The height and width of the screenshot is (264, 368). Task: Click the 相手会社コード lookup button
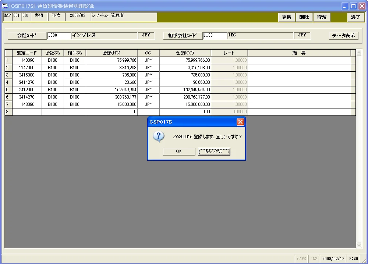coord(183,36)
